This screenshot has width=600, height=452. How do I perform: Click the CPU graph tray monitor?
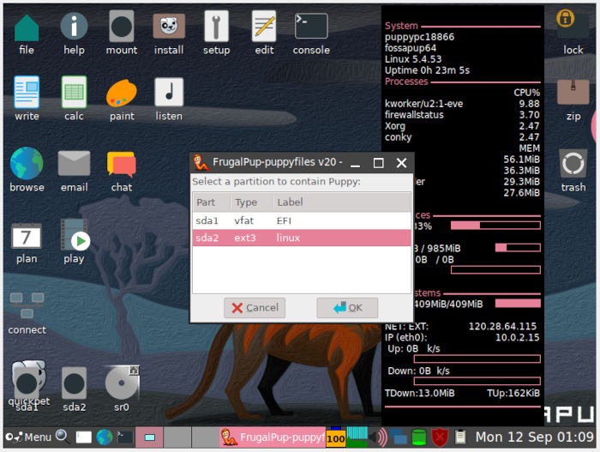tap(357, 437)
